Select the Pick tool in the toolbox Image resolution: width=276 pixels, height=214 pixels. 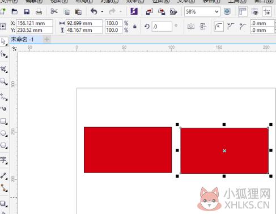pos(3,41)
